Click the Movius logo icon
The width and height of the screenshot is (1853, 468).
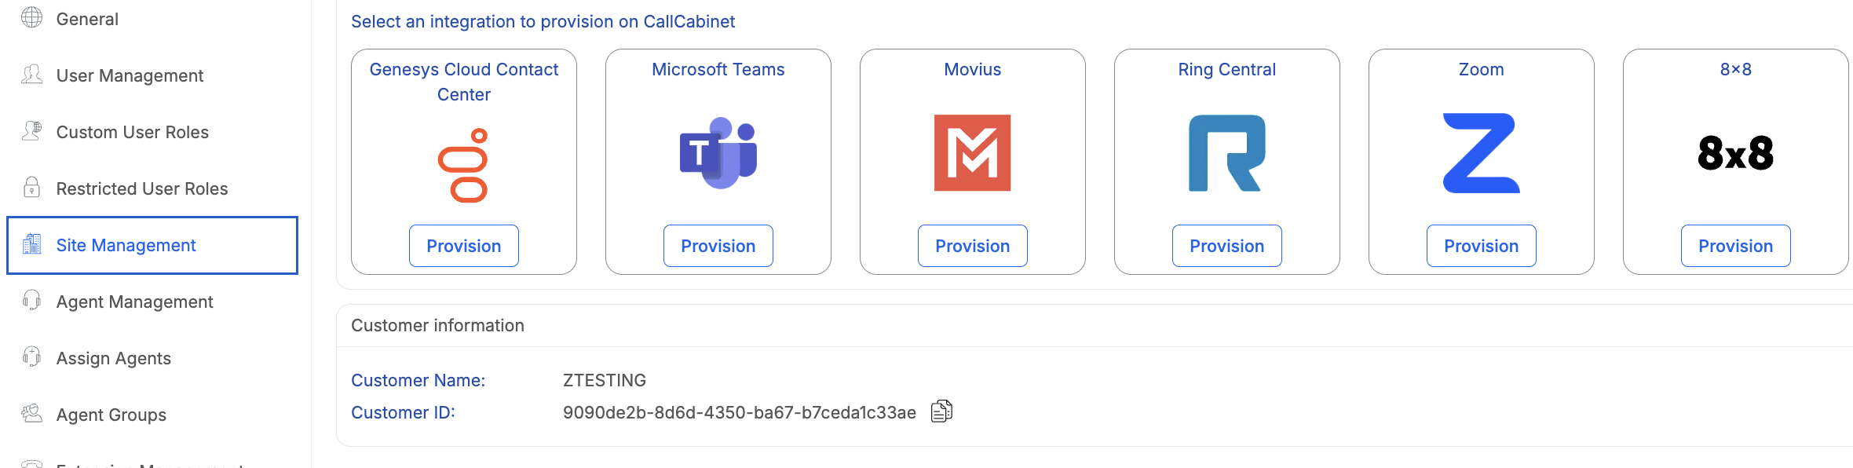pyautogui.click(x=972, y=153)
